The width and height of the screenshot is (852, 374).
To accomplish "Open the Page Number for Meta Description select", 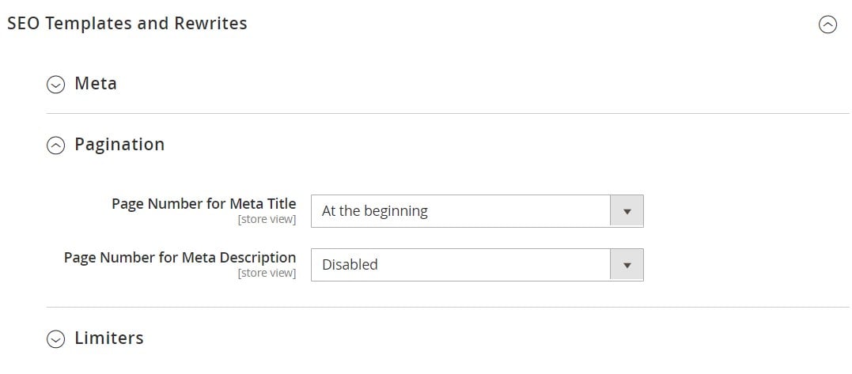I will tap(477, 265).
